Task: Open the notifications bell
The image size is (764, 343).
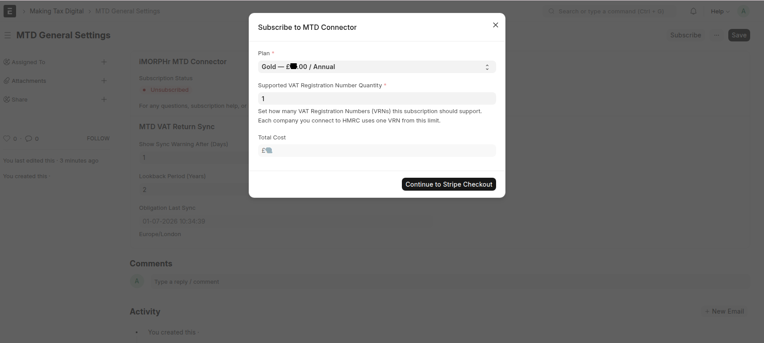Action: [x=693, y=11]
